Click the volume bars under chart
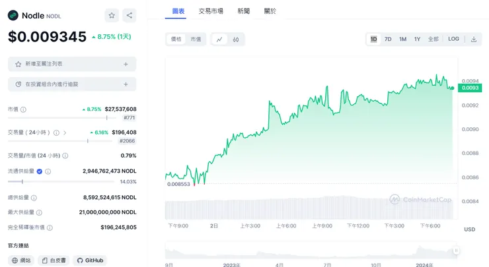The image size is (489, 267). 309,207
